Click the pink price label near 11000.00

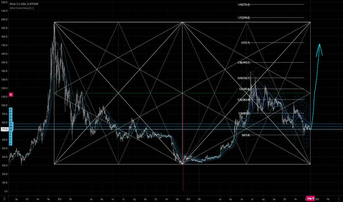[11, 94]
